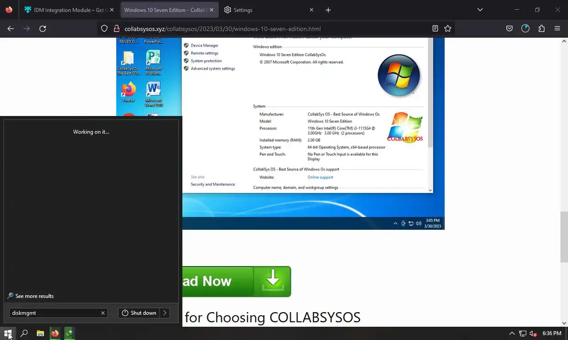Clear the diskmgmt search text

103,313
